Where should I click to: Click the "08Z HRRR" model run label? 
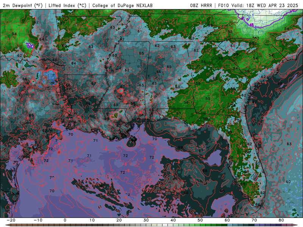tap(201, 5)
